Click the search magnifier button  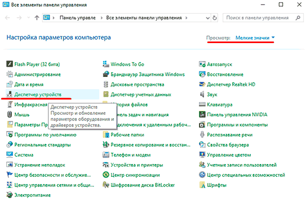[x=298, y=18]
